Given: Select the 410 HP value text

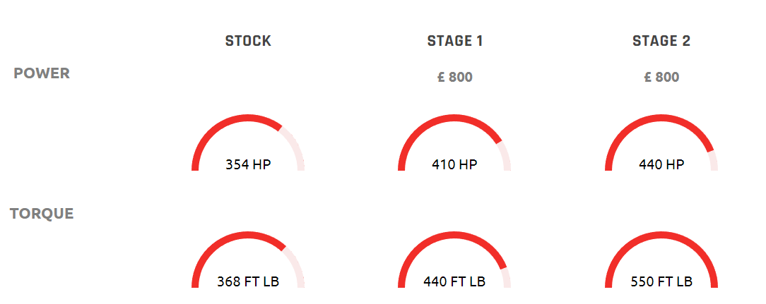Looking at the screenshot, I should click(x=455, y=164).
